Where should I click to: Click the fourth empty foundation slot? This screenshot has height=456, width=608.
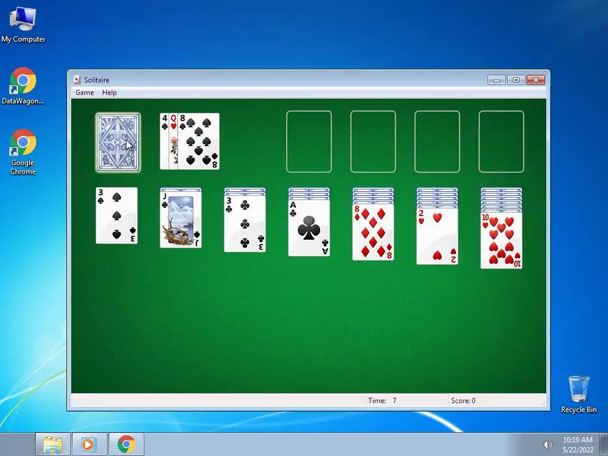point(501,141)
